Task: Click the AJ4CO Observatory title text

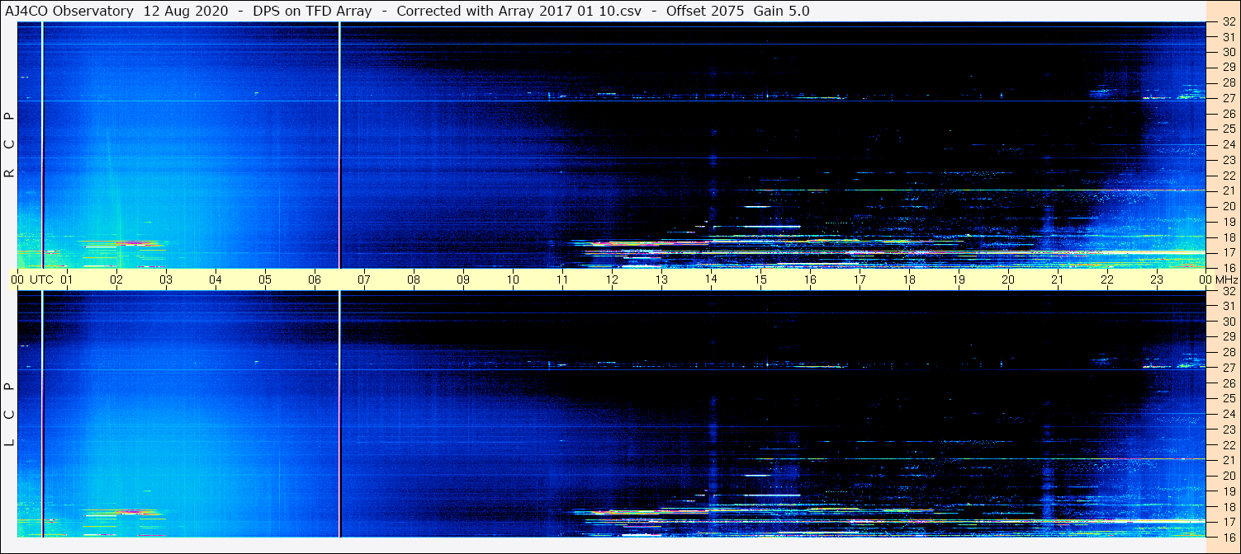Action: click(x=69, y=12)
